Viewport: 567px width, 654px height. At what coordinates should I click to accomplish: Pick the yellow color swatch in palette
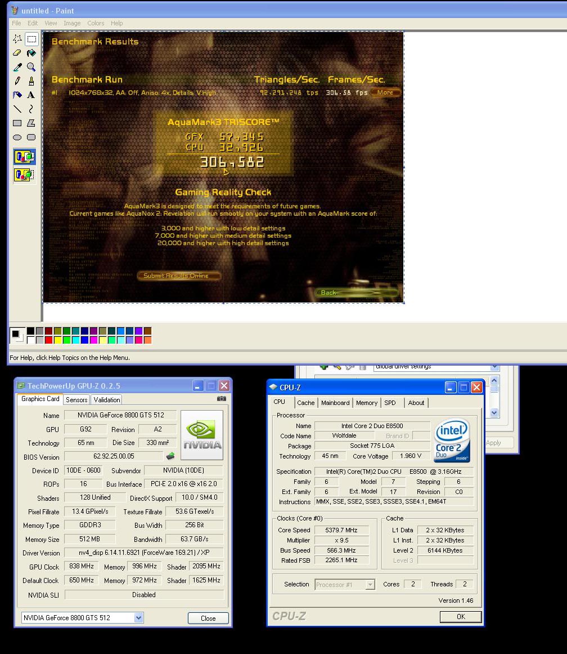57,340
